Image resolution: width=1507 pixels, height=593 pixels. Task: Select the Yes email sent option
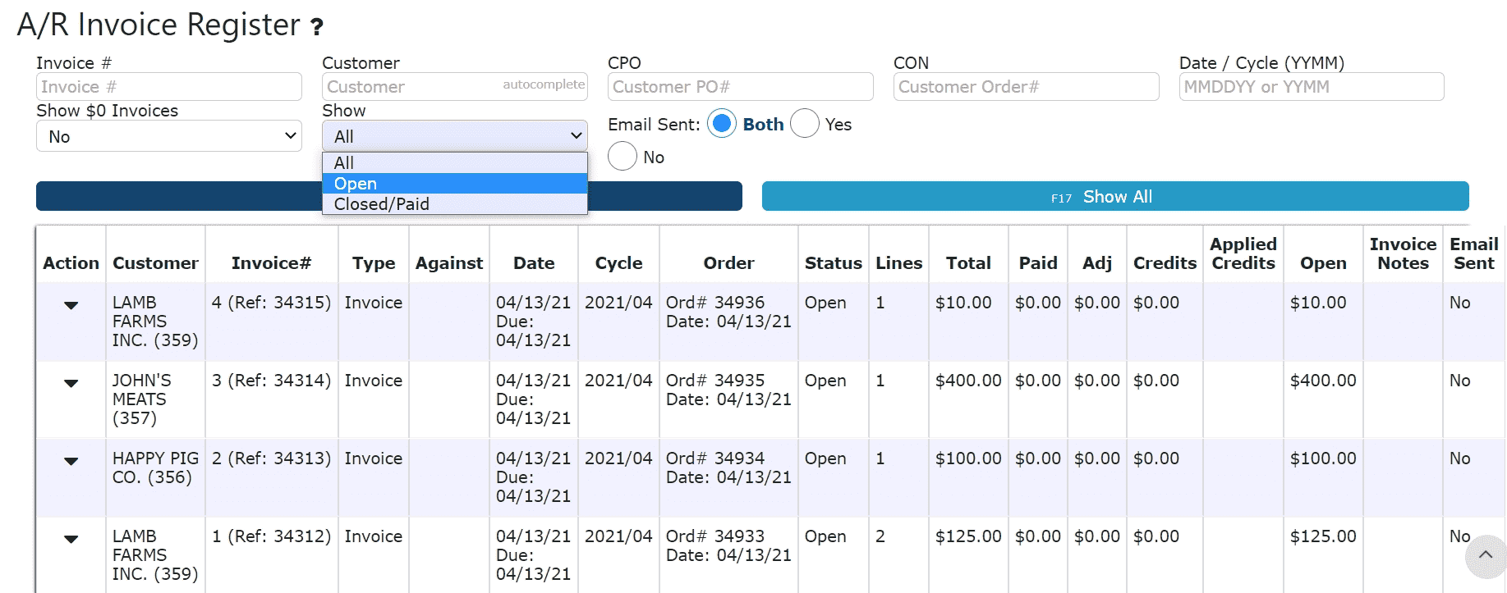805,124
